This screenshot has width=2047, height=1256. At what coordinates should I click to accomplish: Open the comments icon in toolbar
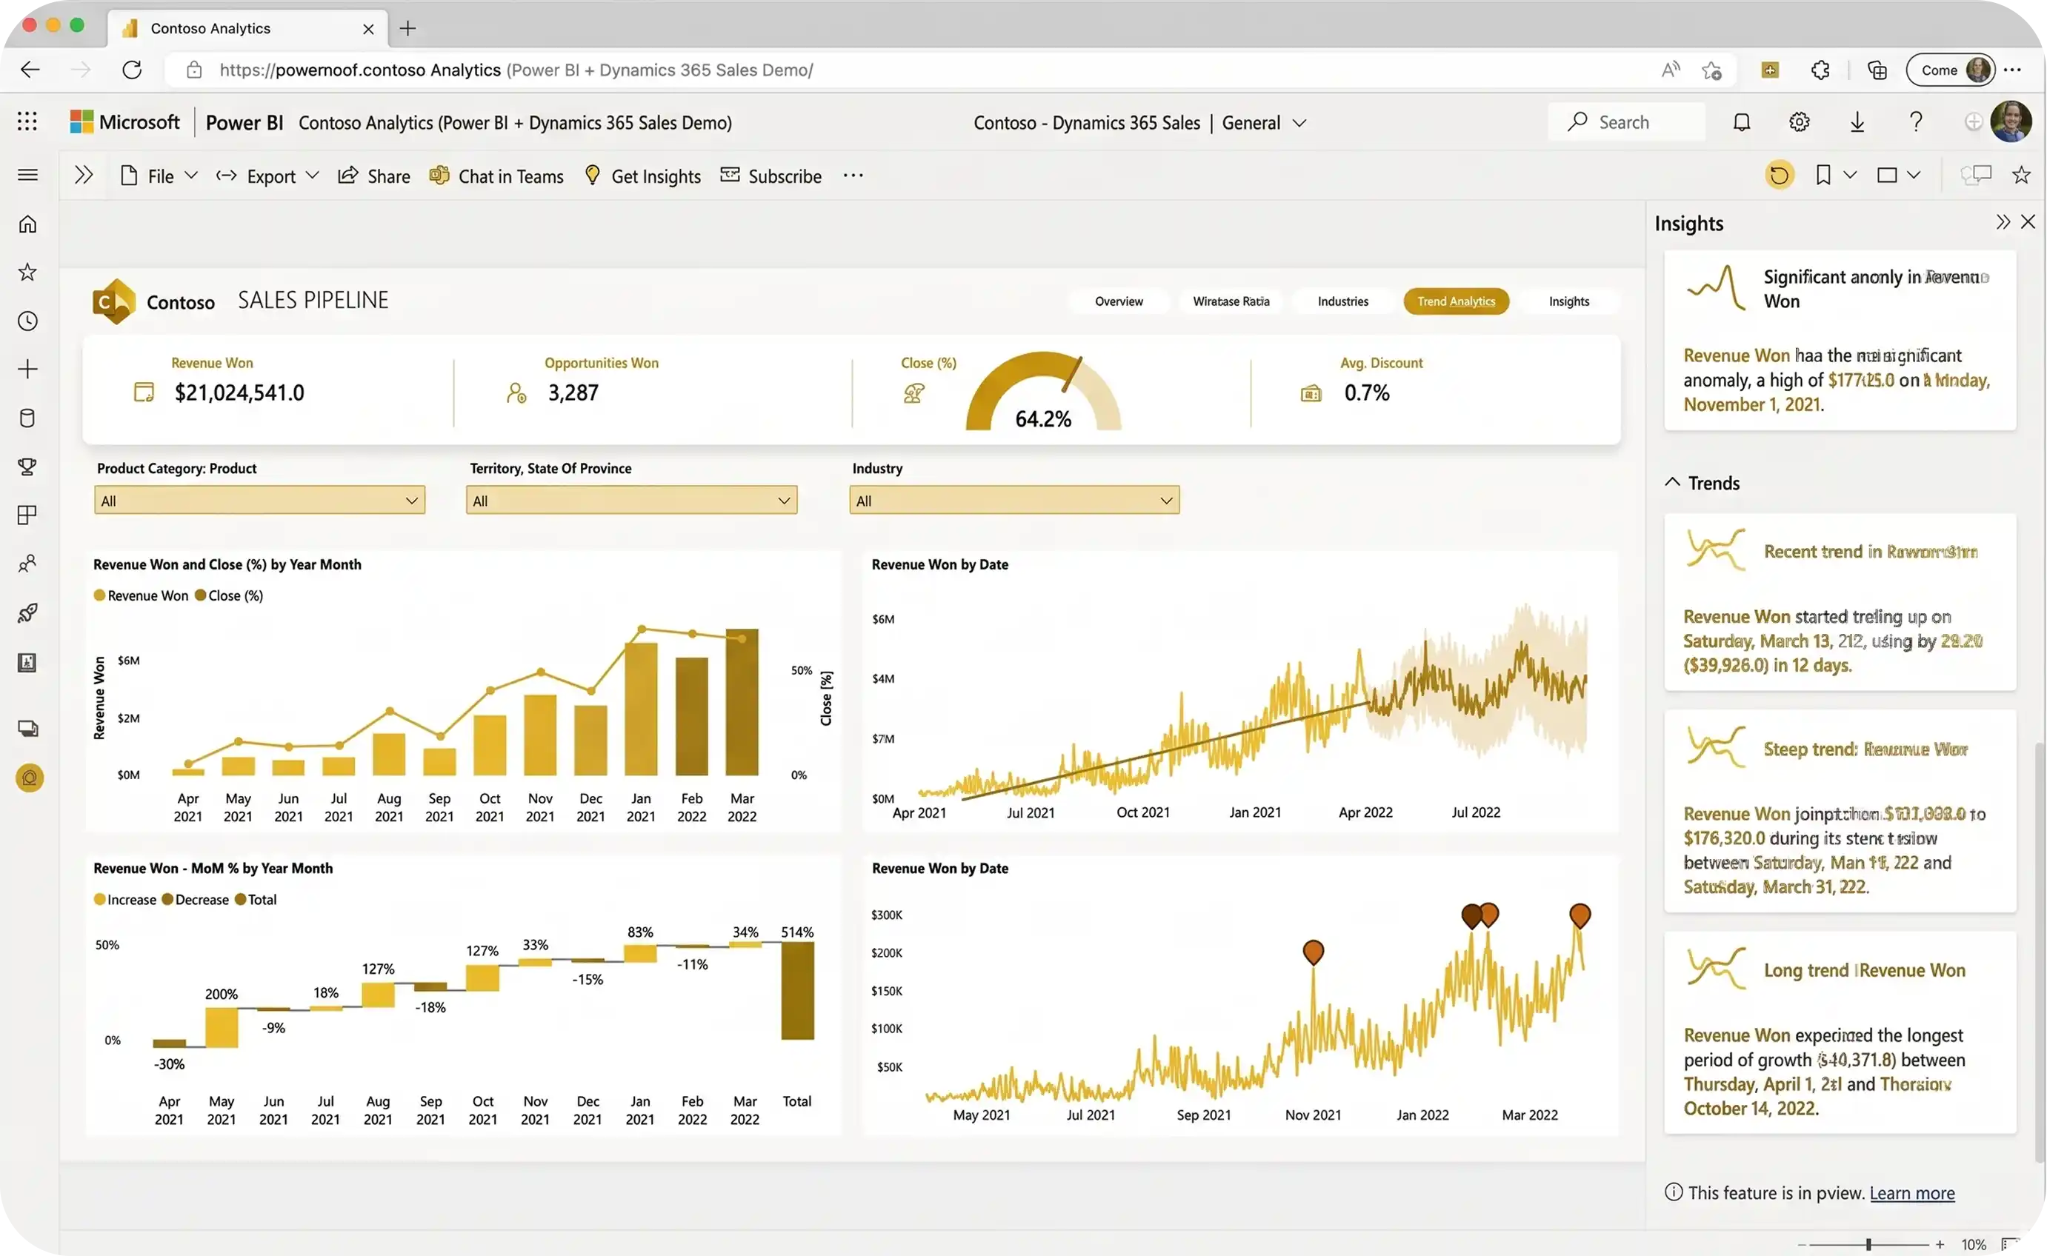click(1977, 175)
